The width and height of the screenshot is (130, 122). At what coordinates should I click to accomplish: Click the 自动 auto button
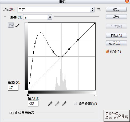pos(116,35)
